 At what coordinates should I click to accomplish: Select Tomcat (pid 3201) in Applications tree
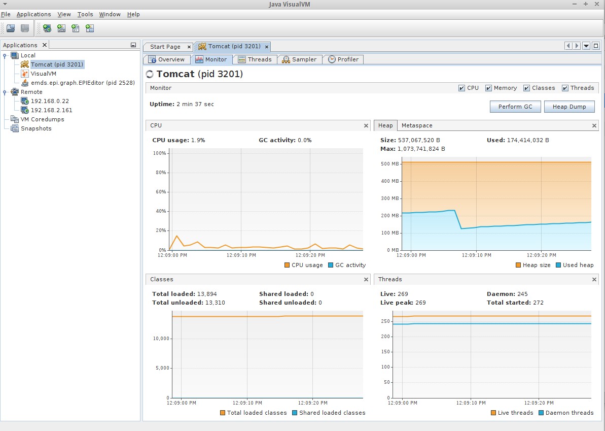[57, 64]
